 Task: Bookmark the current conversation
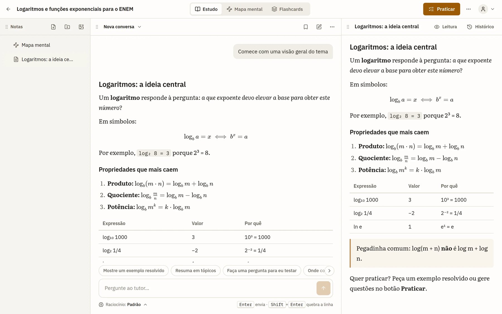(306, 27)
